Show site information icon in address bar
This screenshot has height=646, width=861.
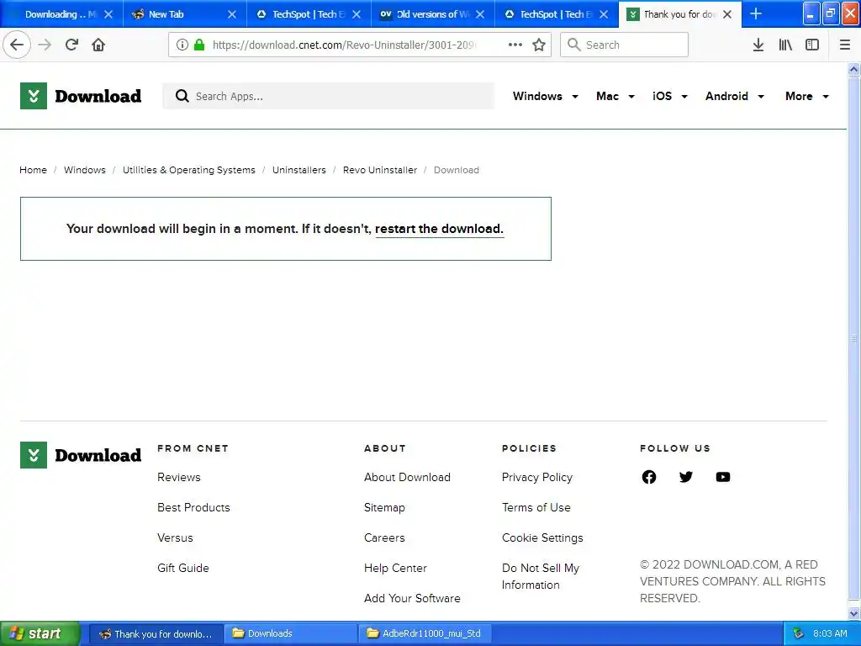(182, 45)
